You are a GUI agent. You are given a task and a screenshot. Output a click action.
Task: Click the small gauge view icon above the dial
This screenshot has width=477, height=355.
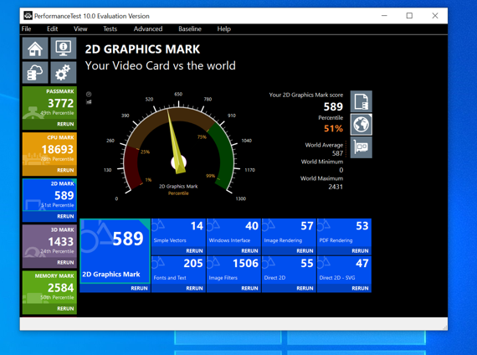(x=89, y=94)
